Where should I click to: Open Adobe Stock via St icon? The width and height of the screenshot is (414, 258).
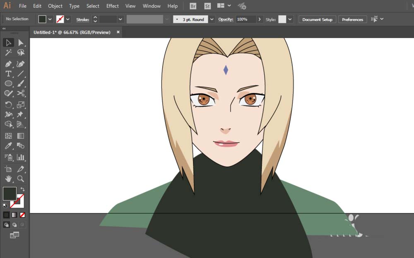pos(207,6)
